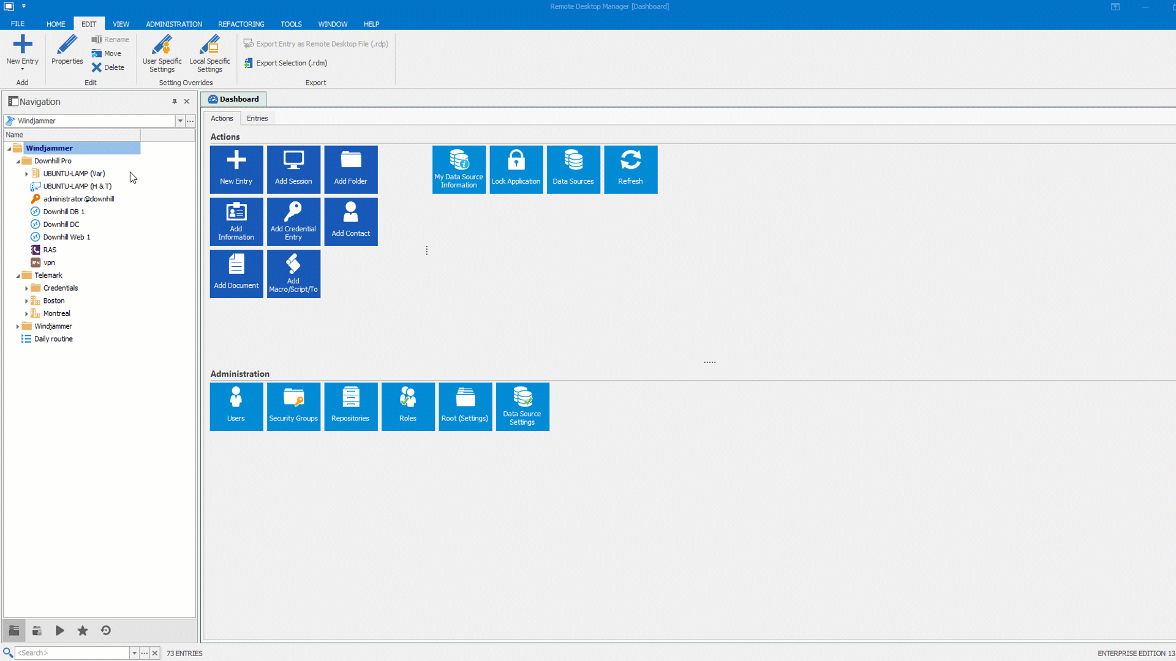Open Local Specific Settings
The height and width of the screenshot is (661, 1176).
[x=209, y=54]
